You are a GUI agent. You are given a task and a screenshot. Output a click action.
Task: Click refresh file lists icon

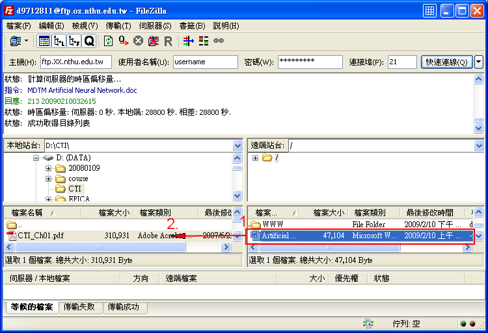coord(109,41)
